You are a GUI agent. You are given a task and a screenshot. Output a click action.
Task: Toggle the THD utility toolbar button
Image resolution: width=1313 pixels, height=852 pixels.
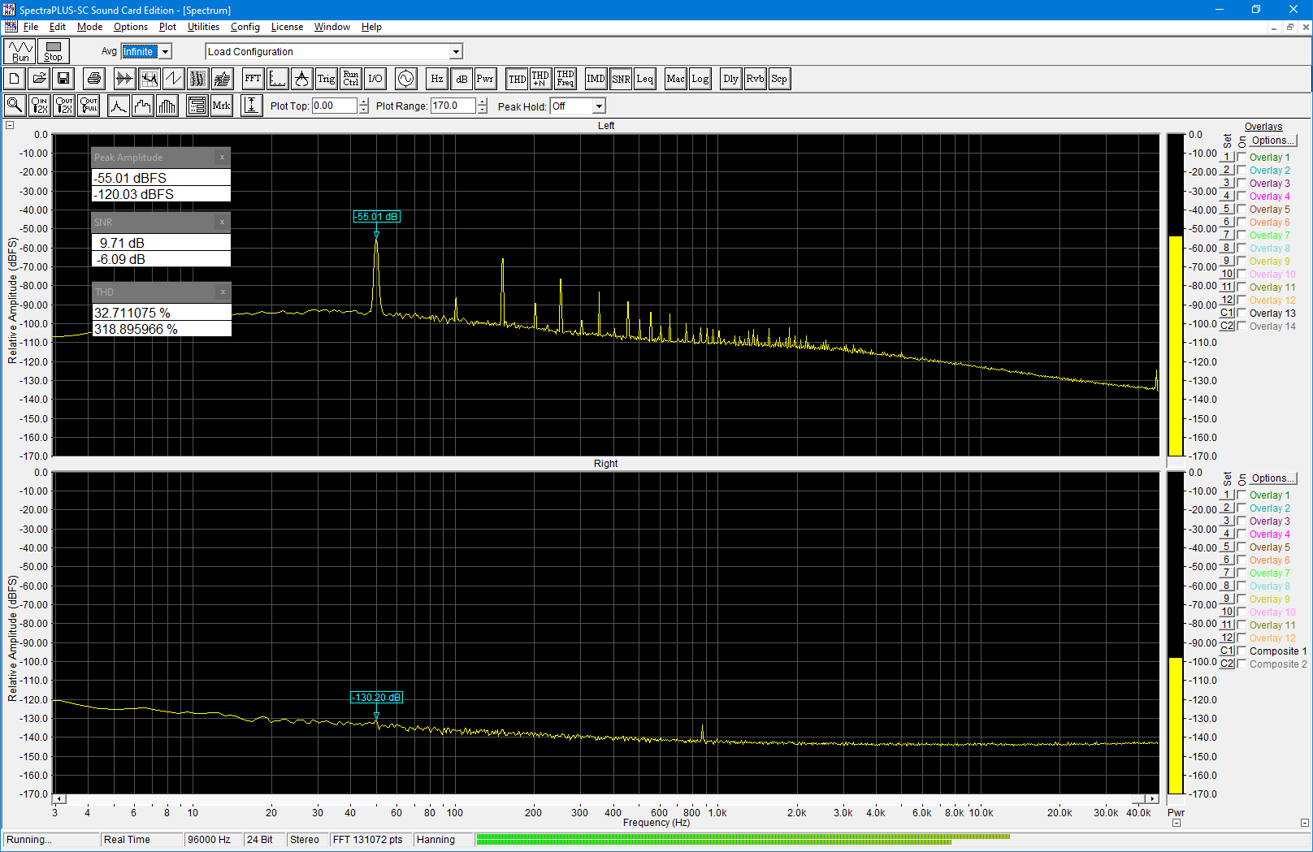pos(516,79)
